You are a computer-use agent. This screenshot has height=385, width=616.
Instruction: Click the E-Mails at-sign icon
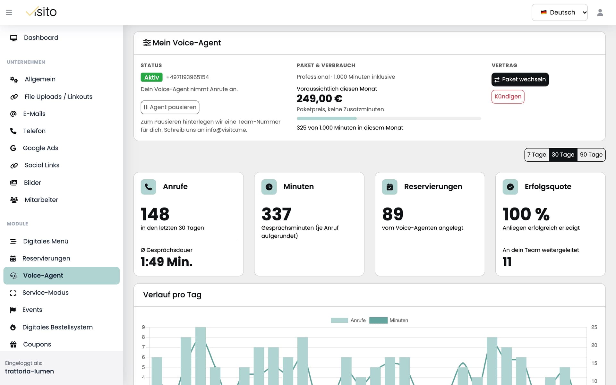[x=13, y=114]
